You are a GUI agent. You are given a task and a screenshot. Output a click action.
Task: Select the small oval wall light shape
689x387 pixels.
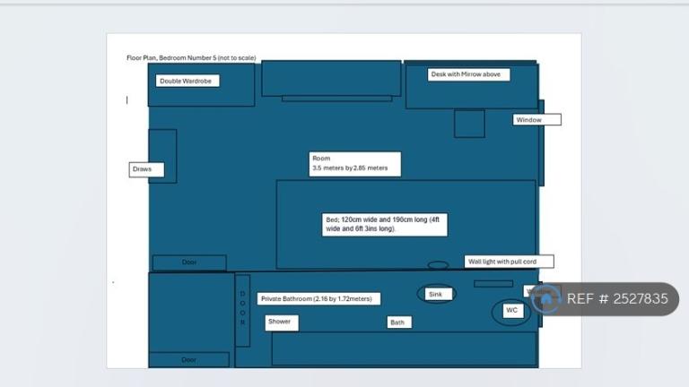[438, 265]
